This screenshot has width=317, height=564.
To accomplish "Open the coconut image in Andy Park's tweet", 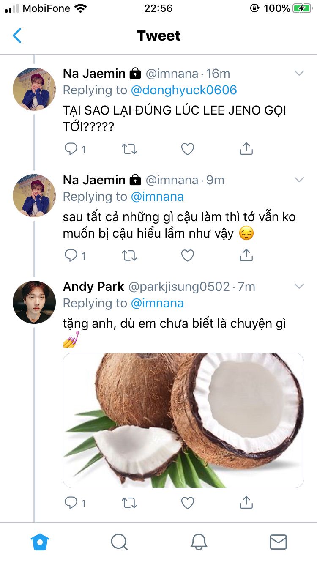I will pyautogui.click(x=183, y=420).
